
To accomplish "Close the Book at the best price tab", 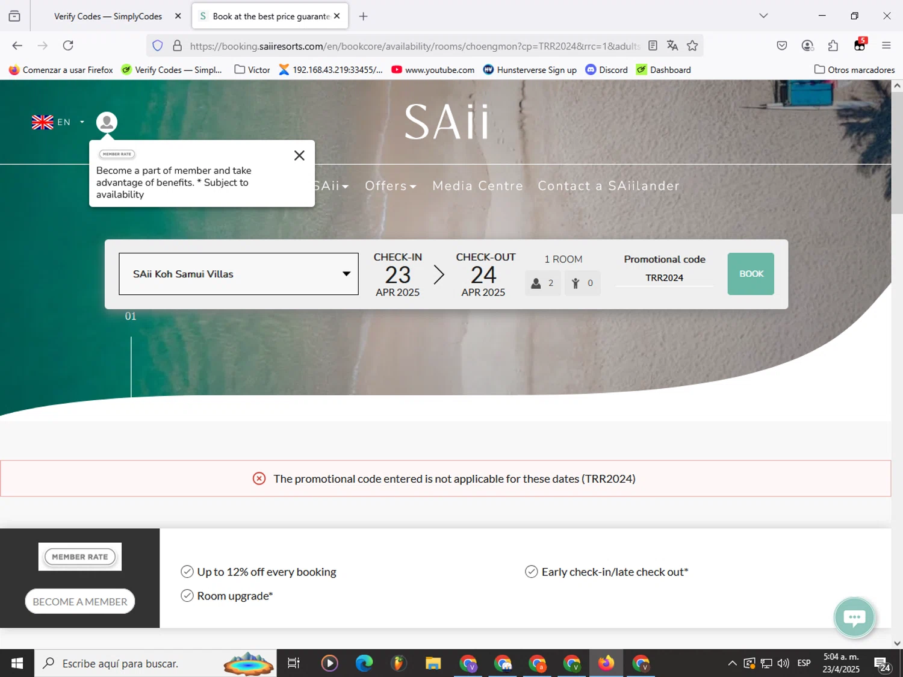I will pyautogui.click(x=337, y=16).
